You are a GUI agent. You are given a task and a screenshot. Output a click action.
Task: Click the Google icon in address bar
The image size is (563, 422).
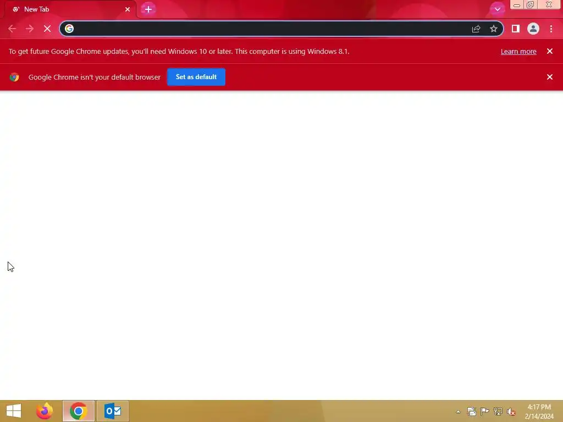pyautogui.click(x=69, y=29)
